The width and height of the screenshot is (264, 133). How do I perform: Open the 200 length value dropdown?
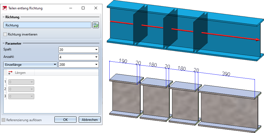96,64
